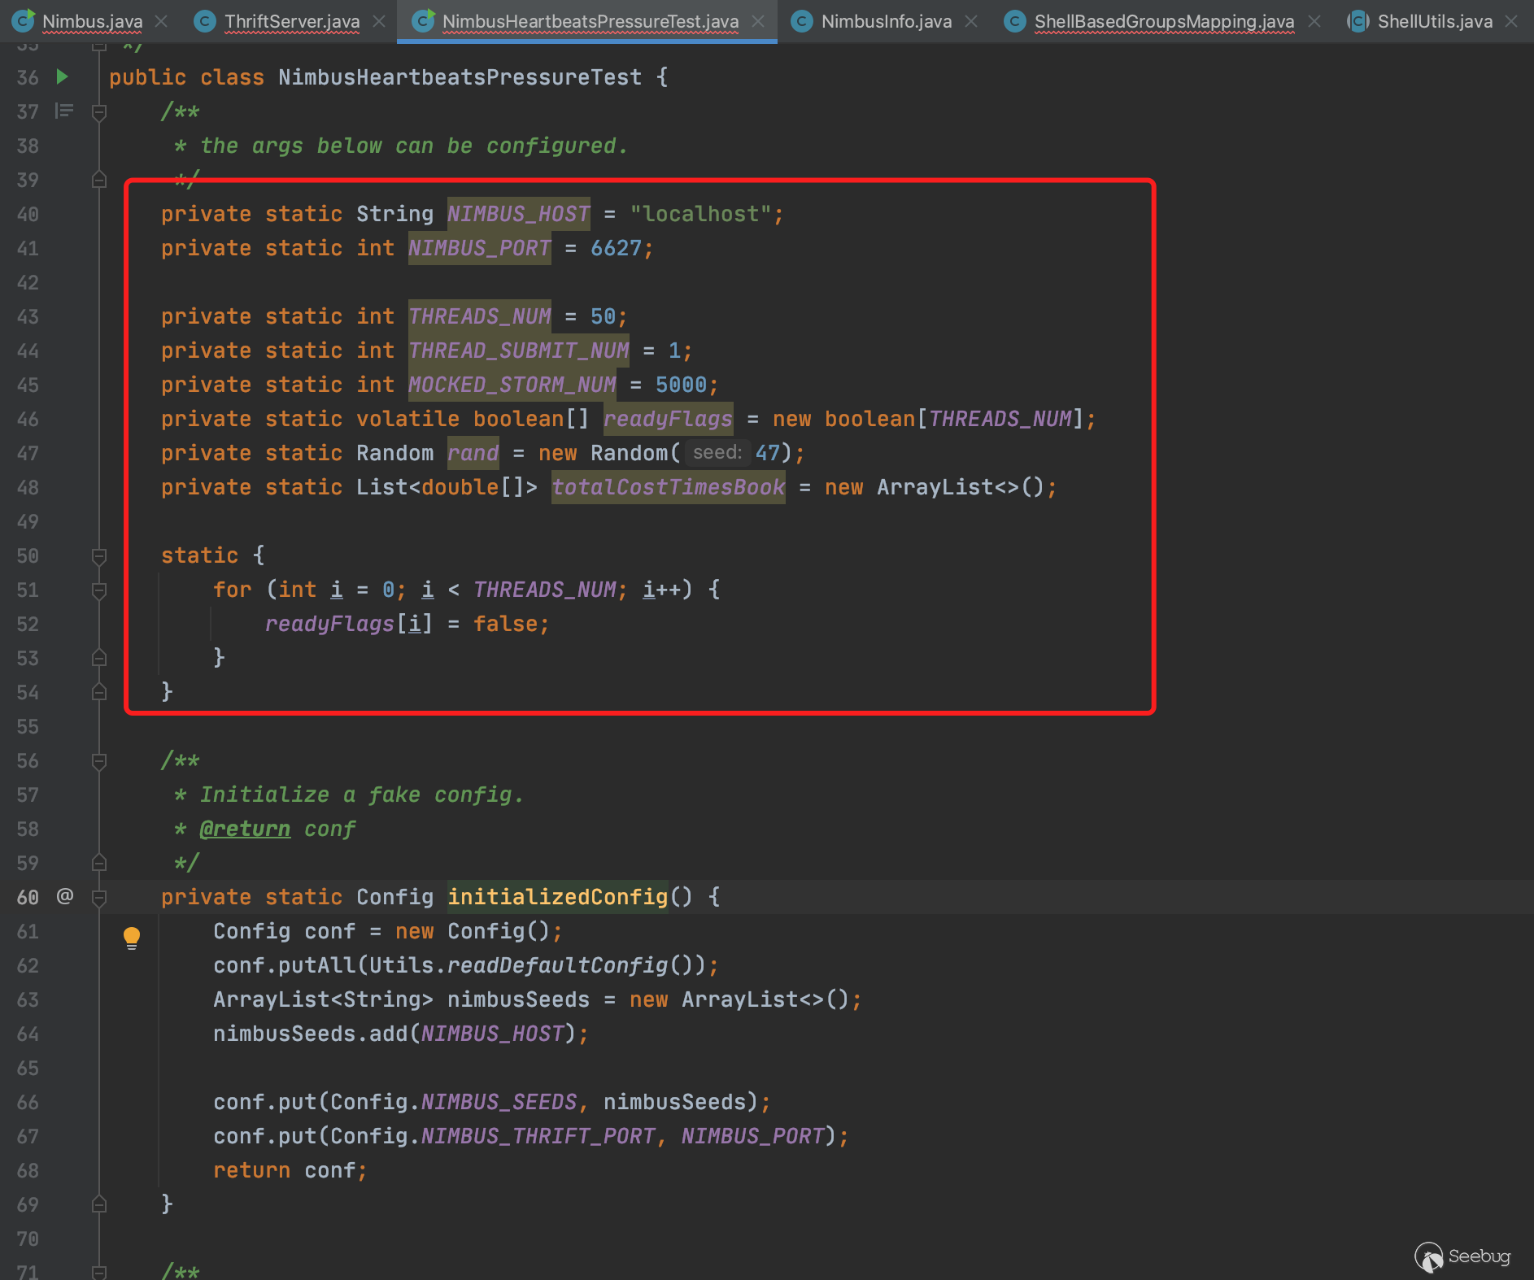Click line number 60 in the gutter

28,897
